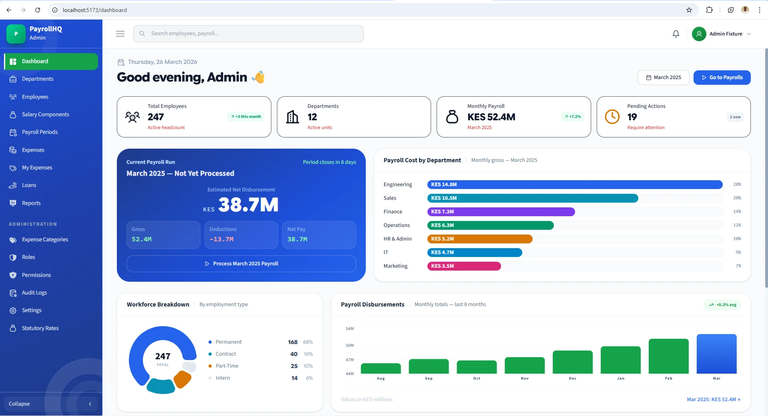
Task: Open browser extensions puzzle icon
Action: [x=709, y=10]
